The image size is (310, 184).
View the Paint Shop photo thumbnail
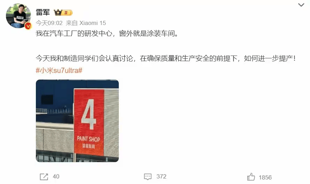click(77, 121)
